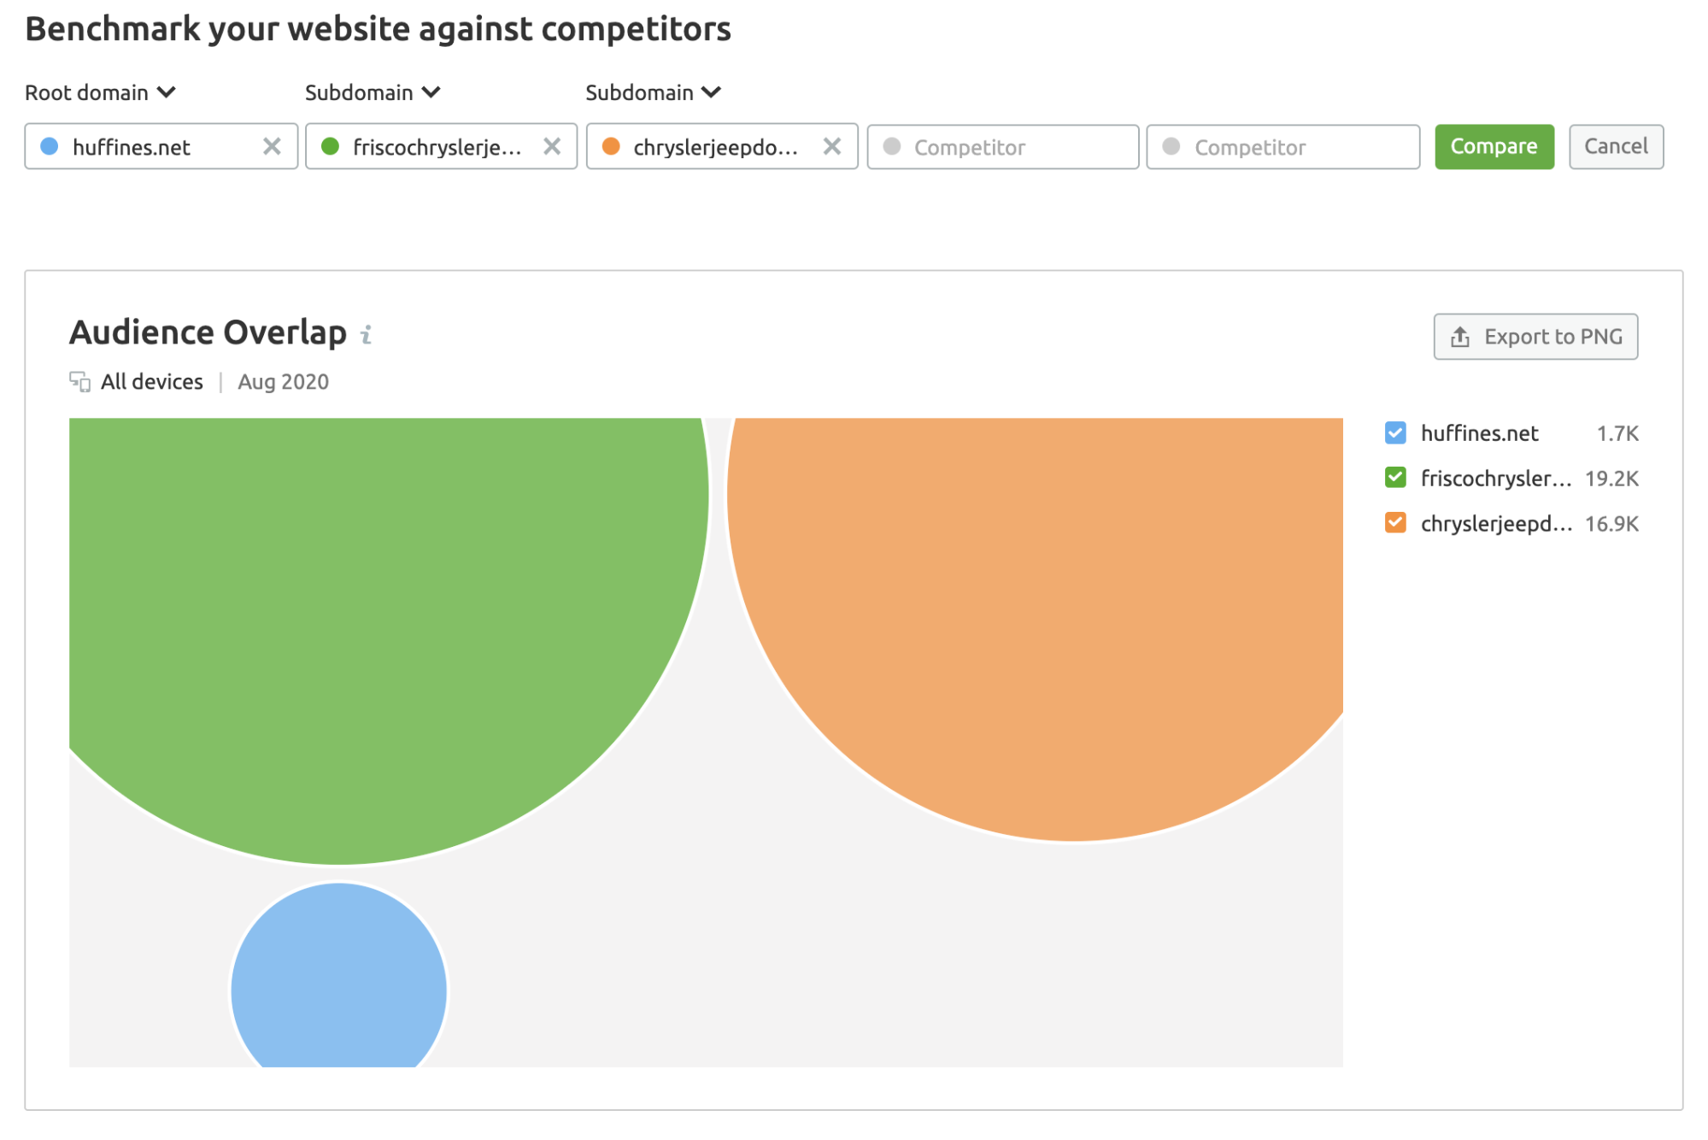Image resolution: width=1708 pixels, height=1140 pixels.
Task: Click the export arrow icon on Export to PNG
Action: click(1459, 337)
